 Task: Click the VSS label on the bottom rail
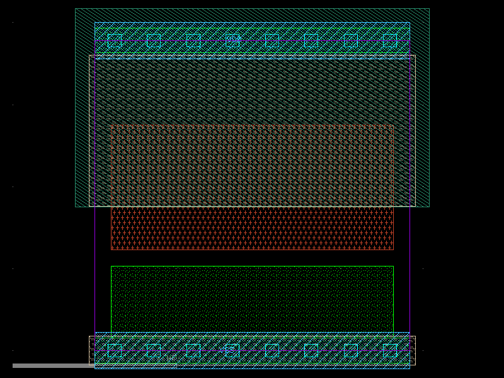tap(227, 350)
